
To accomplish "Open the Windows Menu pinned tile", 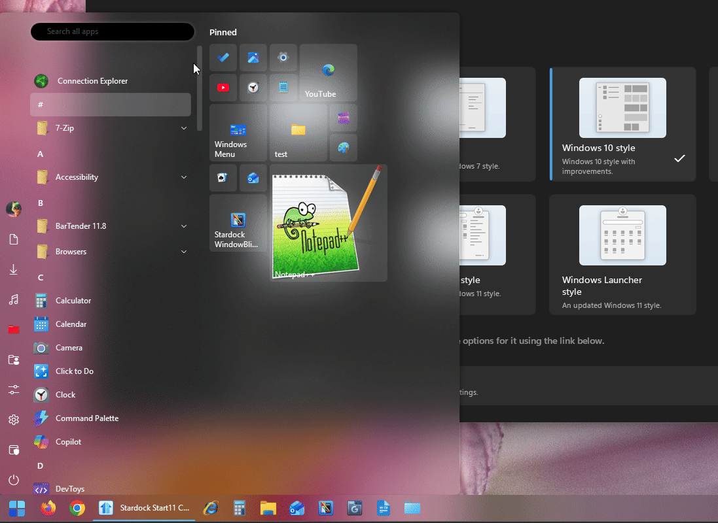I will click(x=238, y=133).
